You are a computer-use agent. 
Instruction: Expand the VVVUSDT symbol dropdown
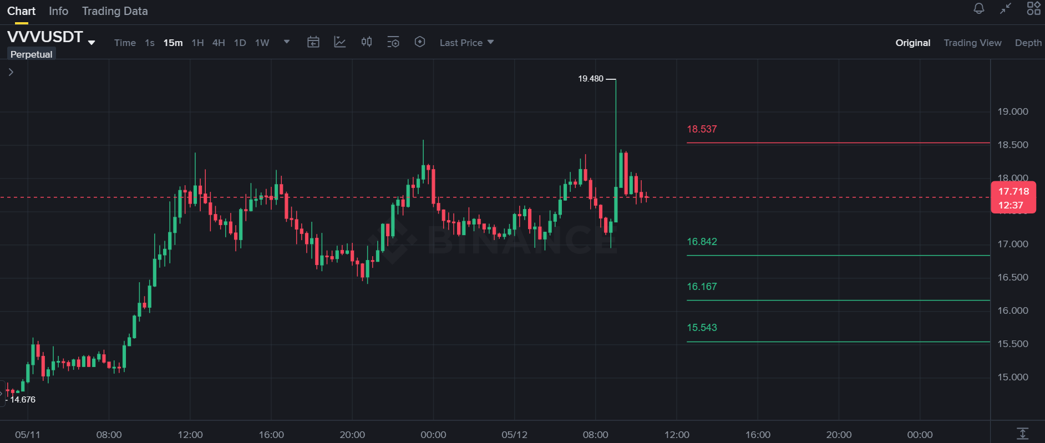pos(92,43)
